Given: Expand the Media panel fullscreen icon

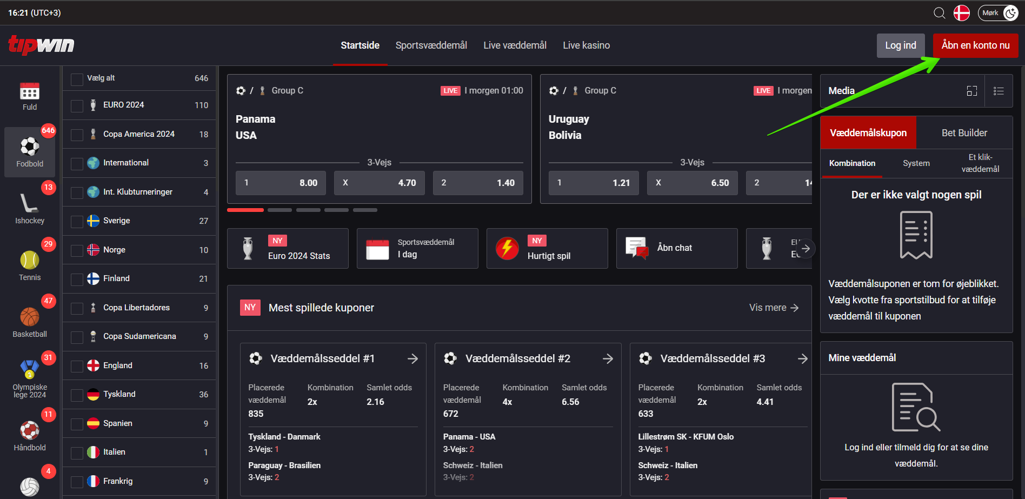Looking at the screenshot, I should pos(972,91).
